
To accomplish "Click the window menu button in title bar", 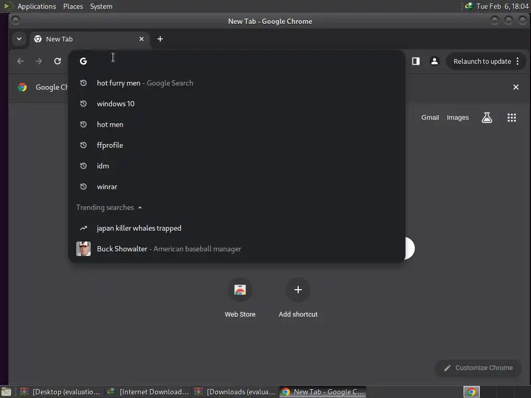I will pyautogui.click(x=16, y=21).
